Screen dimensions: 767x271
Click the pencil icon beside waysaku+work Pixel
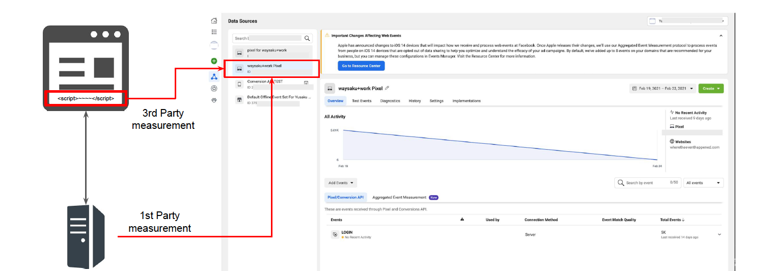coord(388,88)
